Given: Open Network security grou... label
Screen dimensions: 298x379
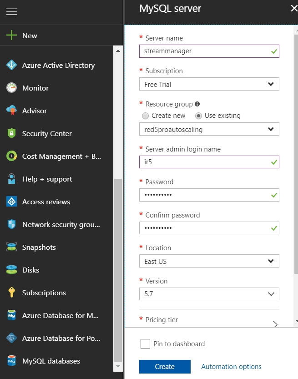Looking at the screenshot, I should (61, 225).
